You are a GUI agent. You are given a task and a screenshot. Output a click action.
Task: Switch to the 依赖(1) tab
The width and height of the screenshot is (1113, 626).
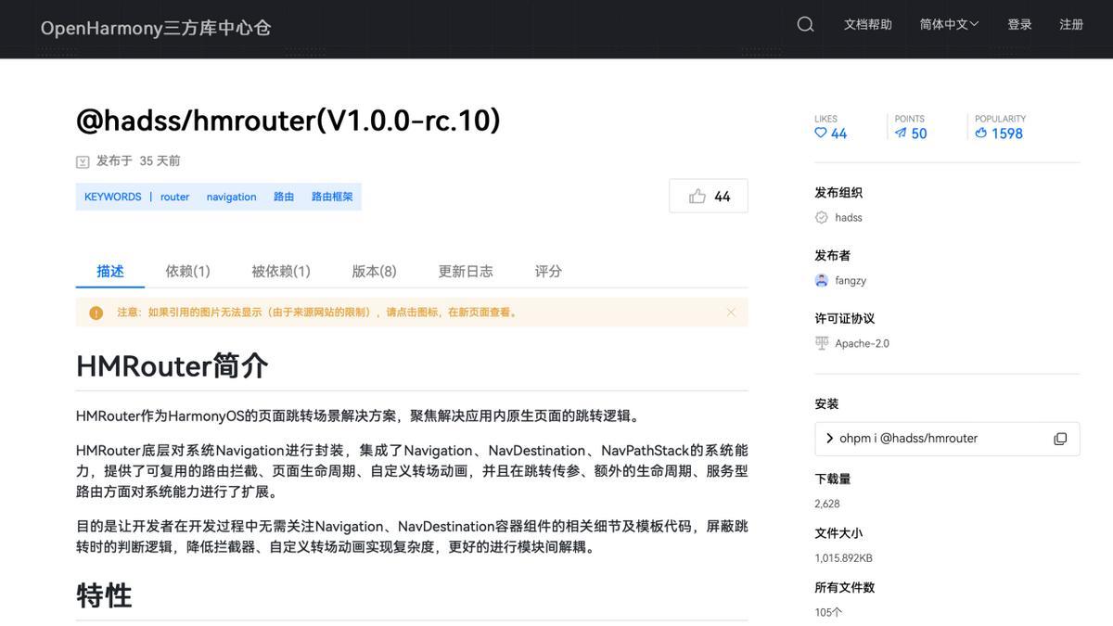pyautogui.click(x=187, y=271)
